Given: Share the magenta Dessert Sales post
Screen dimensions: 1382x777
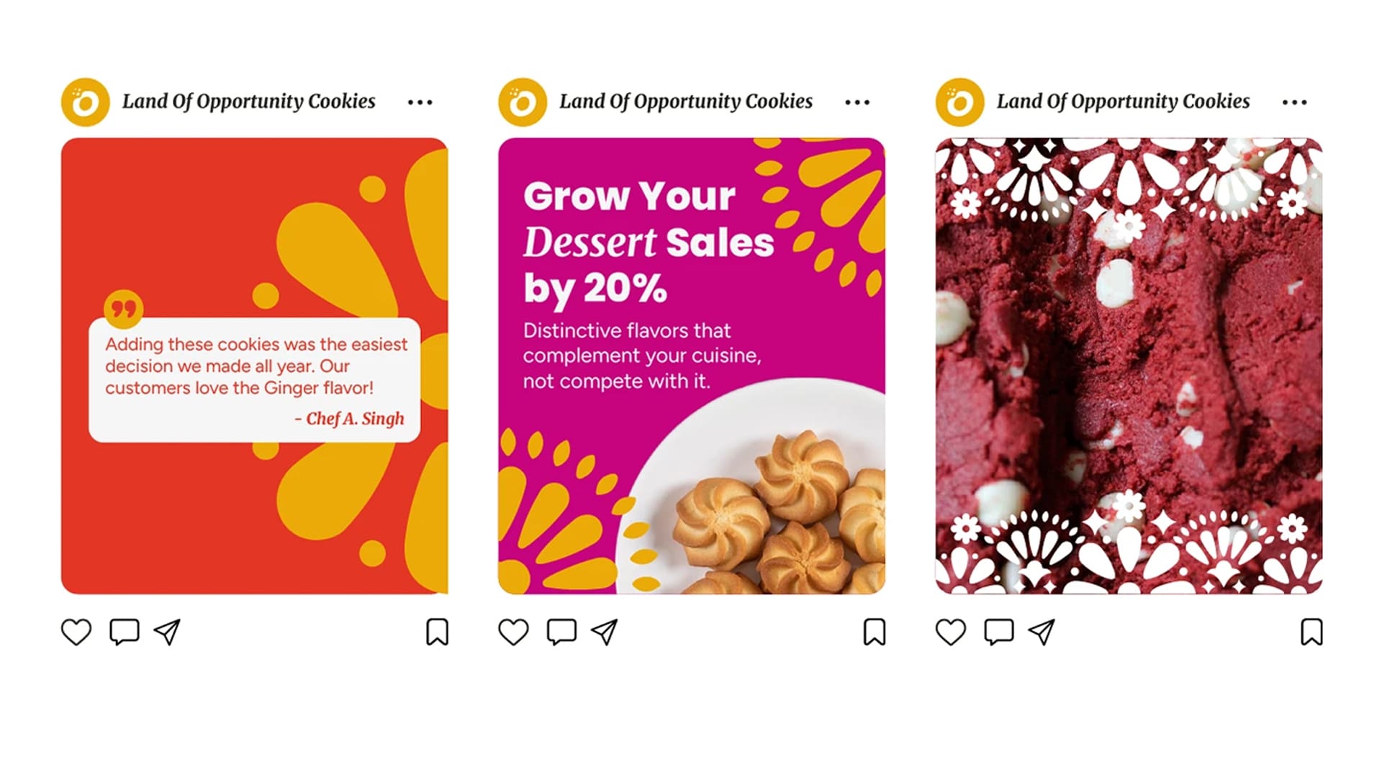Looking at the screenshot, I should tap(605, 632).
